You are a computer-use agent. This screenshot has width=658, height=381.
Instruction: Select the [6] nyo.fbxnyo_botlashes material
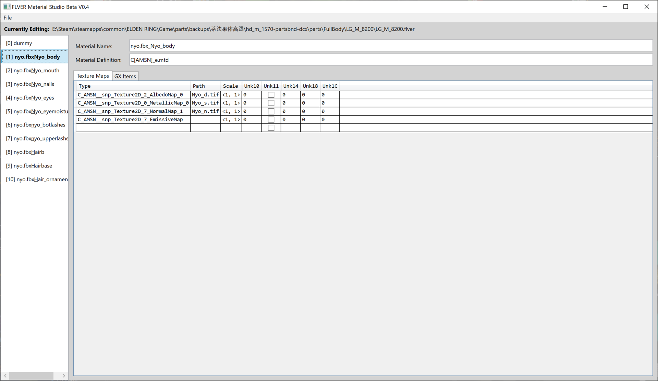(35, 125)
